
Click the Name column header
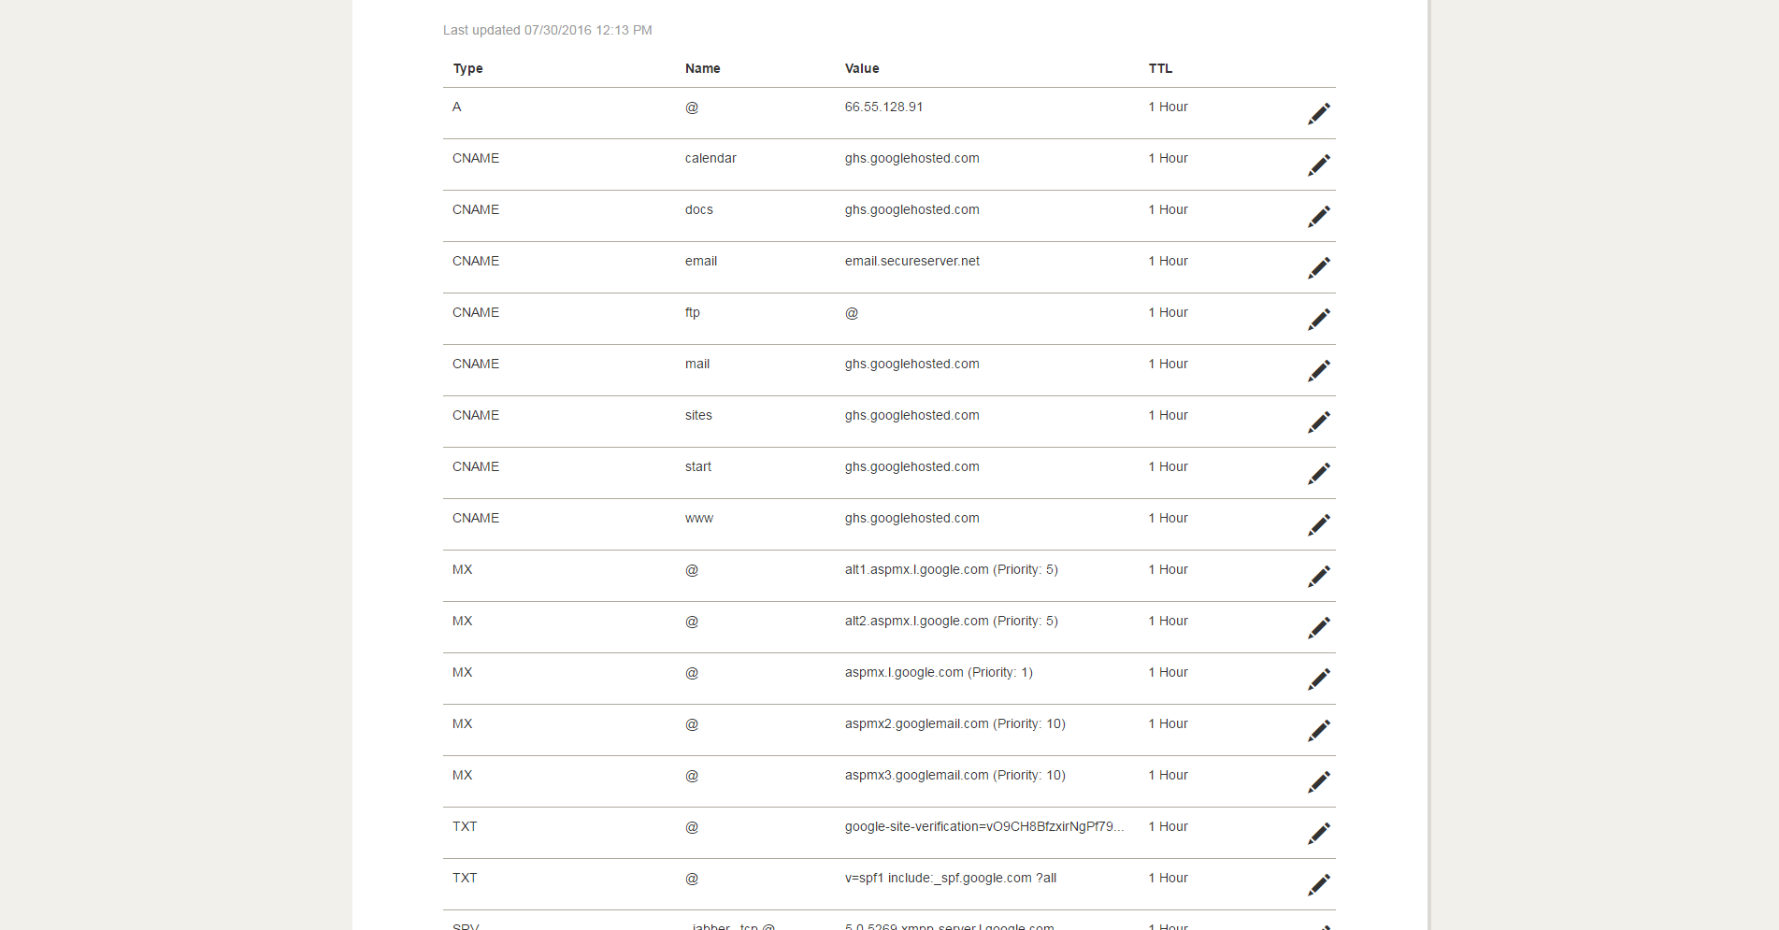pyautogui.click(x=702, y=68)
